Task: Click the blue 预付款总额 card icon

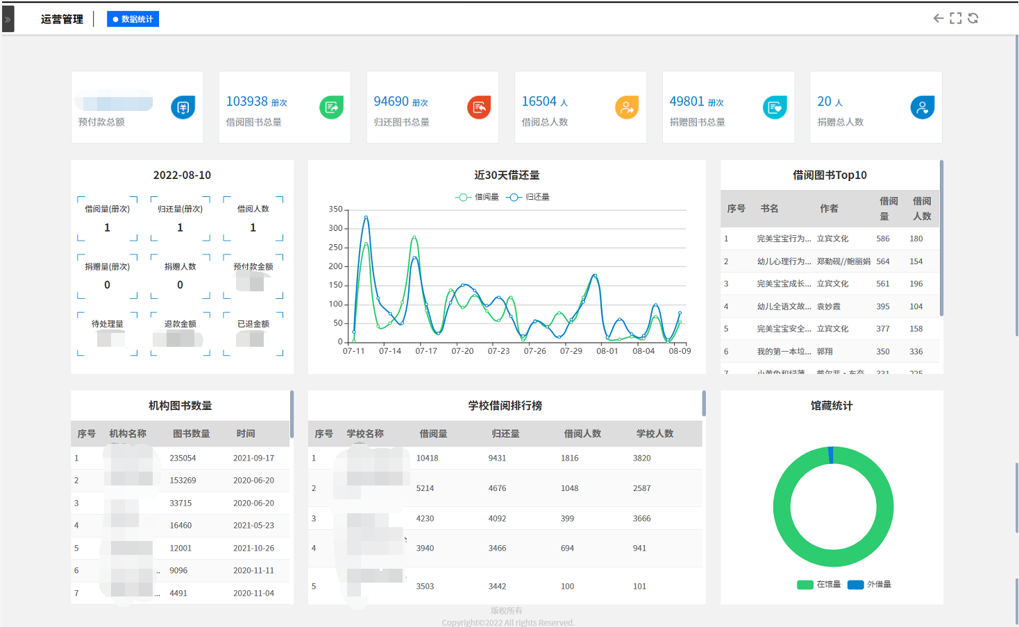Action: coord(183,108)
